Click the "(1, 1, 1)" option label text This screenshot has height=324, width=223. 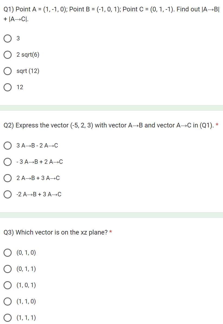[x=27, y=317]
